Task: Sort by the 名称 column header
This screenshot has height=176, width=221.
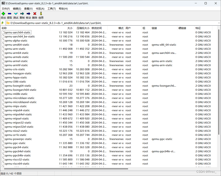Action: 25,28
